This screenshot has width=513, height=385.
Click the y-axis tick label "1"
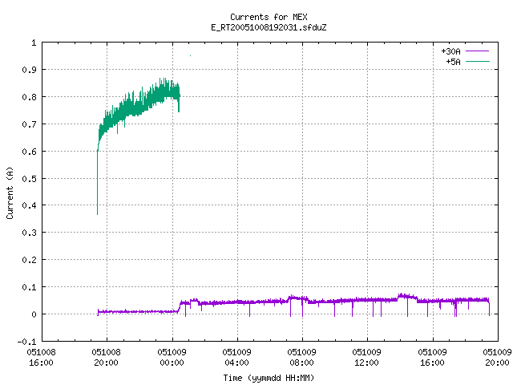[x=34, y=43]
